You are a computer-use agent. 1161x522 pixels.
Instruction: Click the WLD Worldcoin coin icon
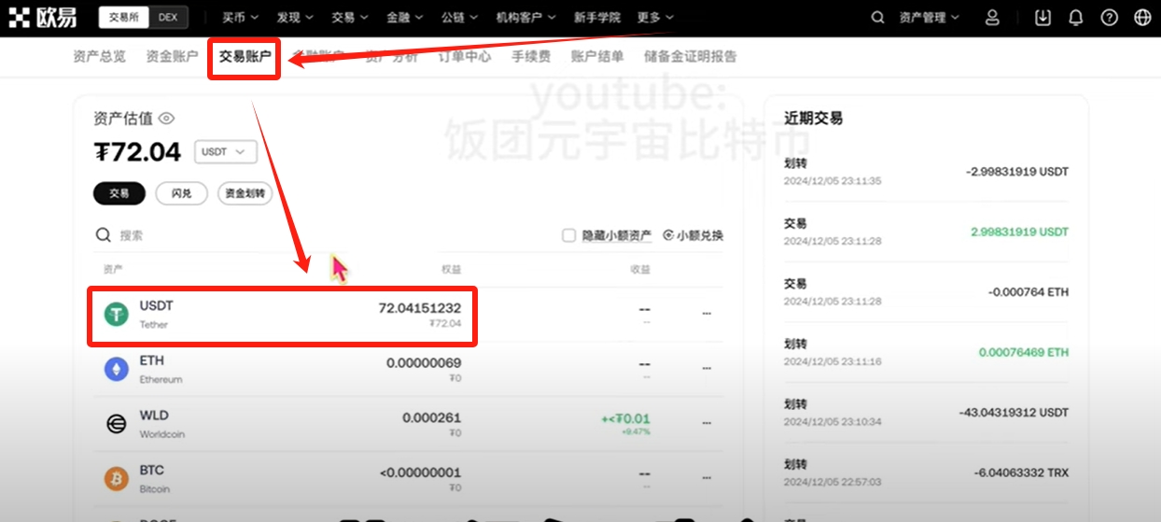tap(116, 424)
